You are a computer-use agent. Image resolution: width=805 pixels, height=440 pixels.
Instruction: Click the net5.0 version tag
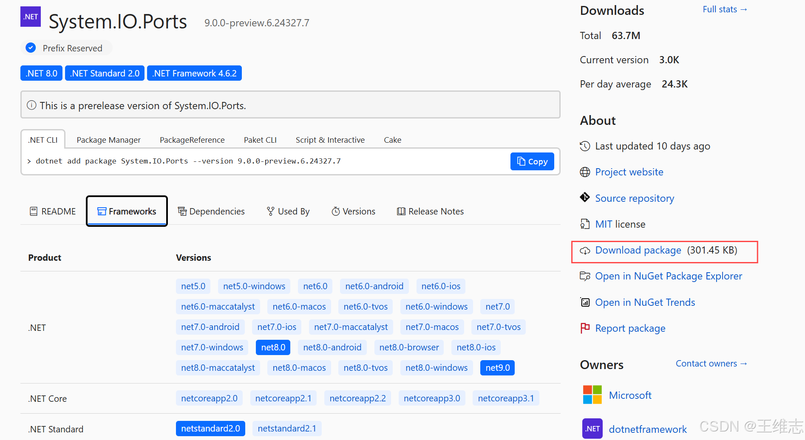pos(193,286)
